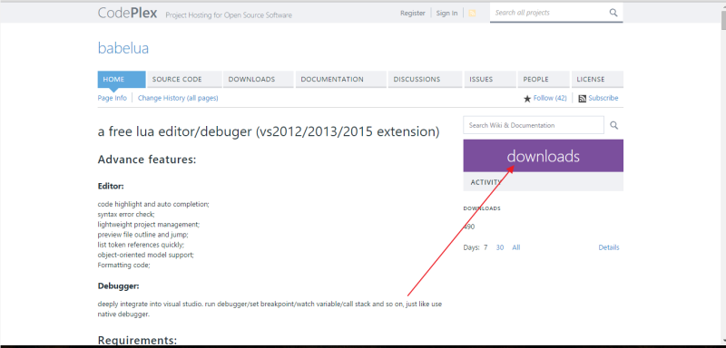Click 'lightweight project management;' line
726x348 pixels.
(149, 225)
